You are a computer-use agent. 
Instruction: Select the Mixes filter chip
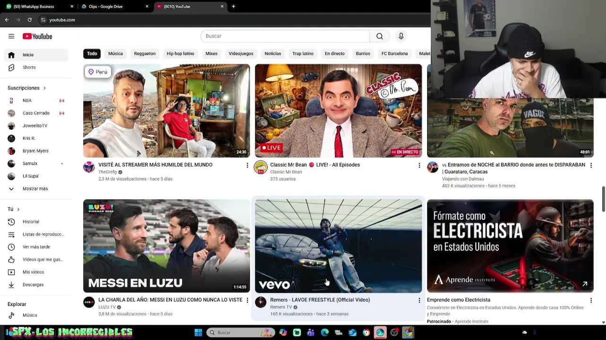(211, 53)
